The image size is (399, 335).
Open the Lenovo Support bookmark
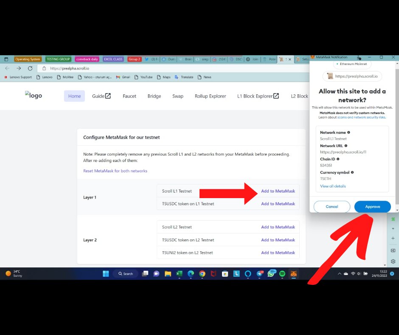(18, 77)
